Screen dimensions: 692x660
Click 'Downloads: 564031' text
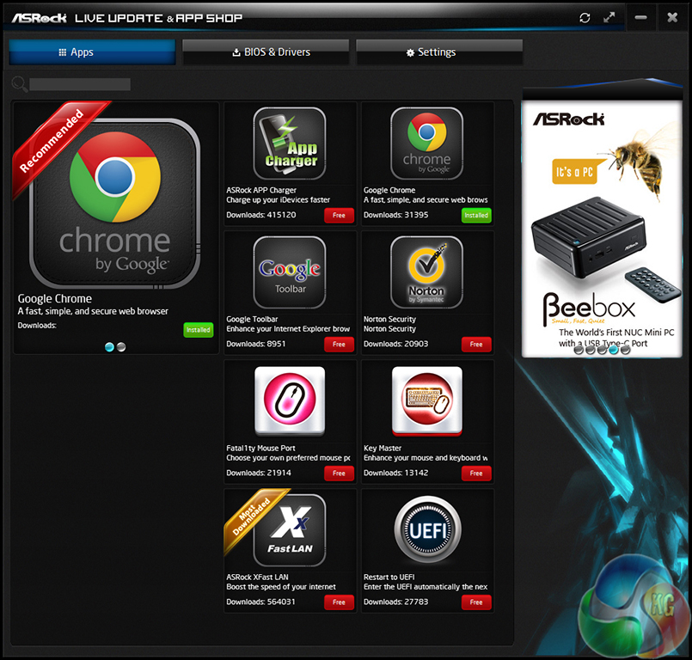[260, 602]
